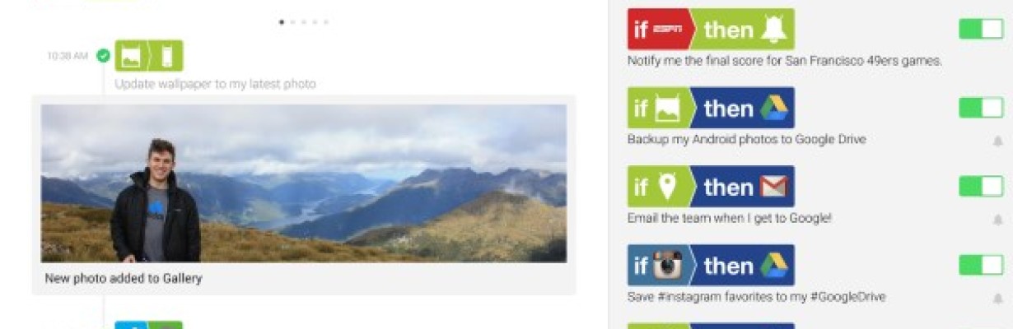Click the Gmail action icon
Screen dimensions: 1013x329
(774, 188)
